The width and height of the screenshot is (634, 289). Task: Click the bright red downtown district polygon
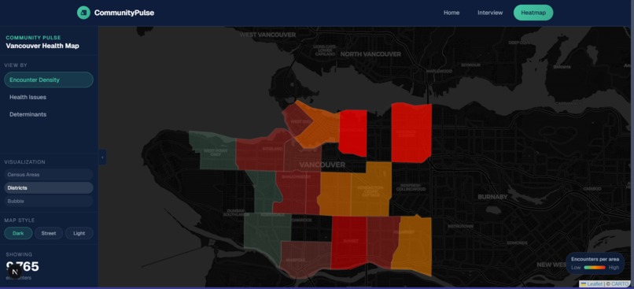tap(352, 133)
